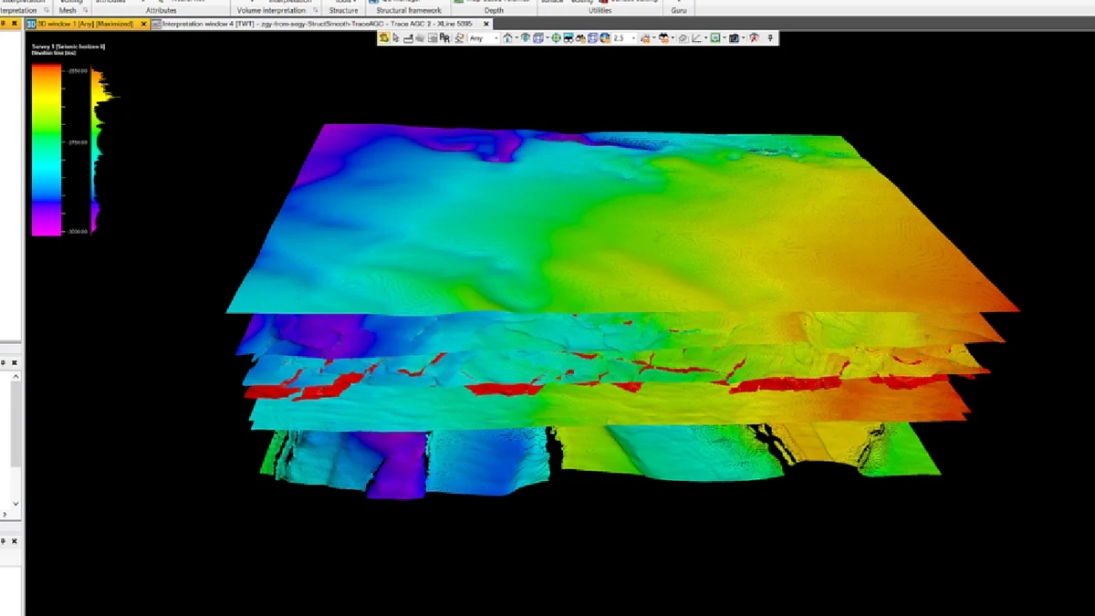Image resolution: width=1095 pixels, height=616 pixels.
Task: Open the 2.5 exaggeration value dropdown
Action: click(633, 38)
